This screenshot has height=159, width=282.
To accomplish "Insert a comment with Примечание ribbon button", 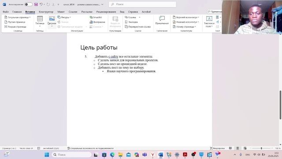I will pyautogui.click(x=162, y=20).
